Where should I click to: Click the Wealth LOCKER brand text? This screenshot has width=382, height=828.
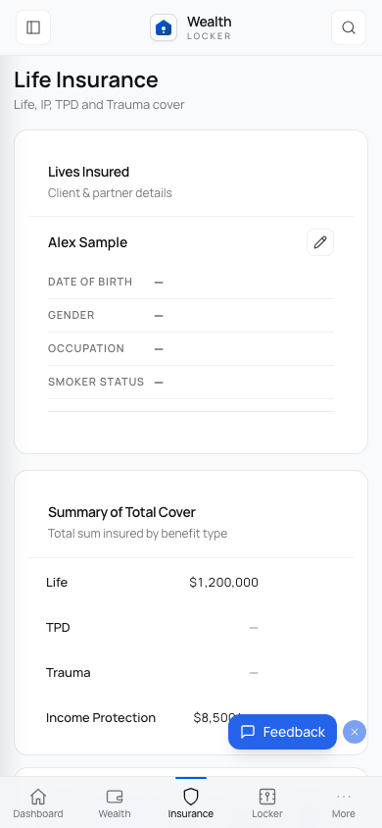[210, 28]
